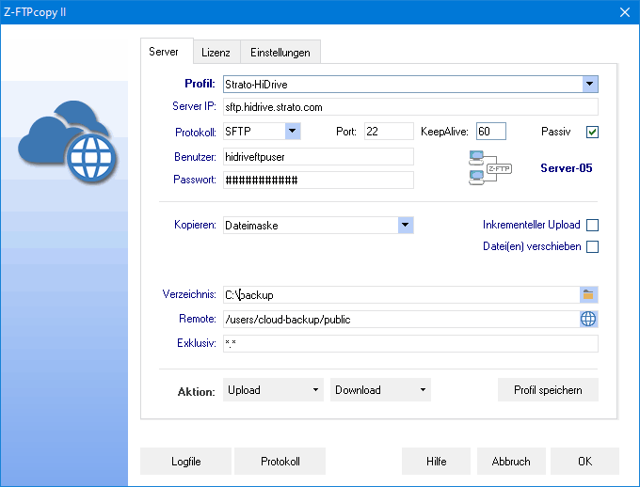
Task: Click the Verzeichnis field C:\backup
Action: click(x=401, y=294)
